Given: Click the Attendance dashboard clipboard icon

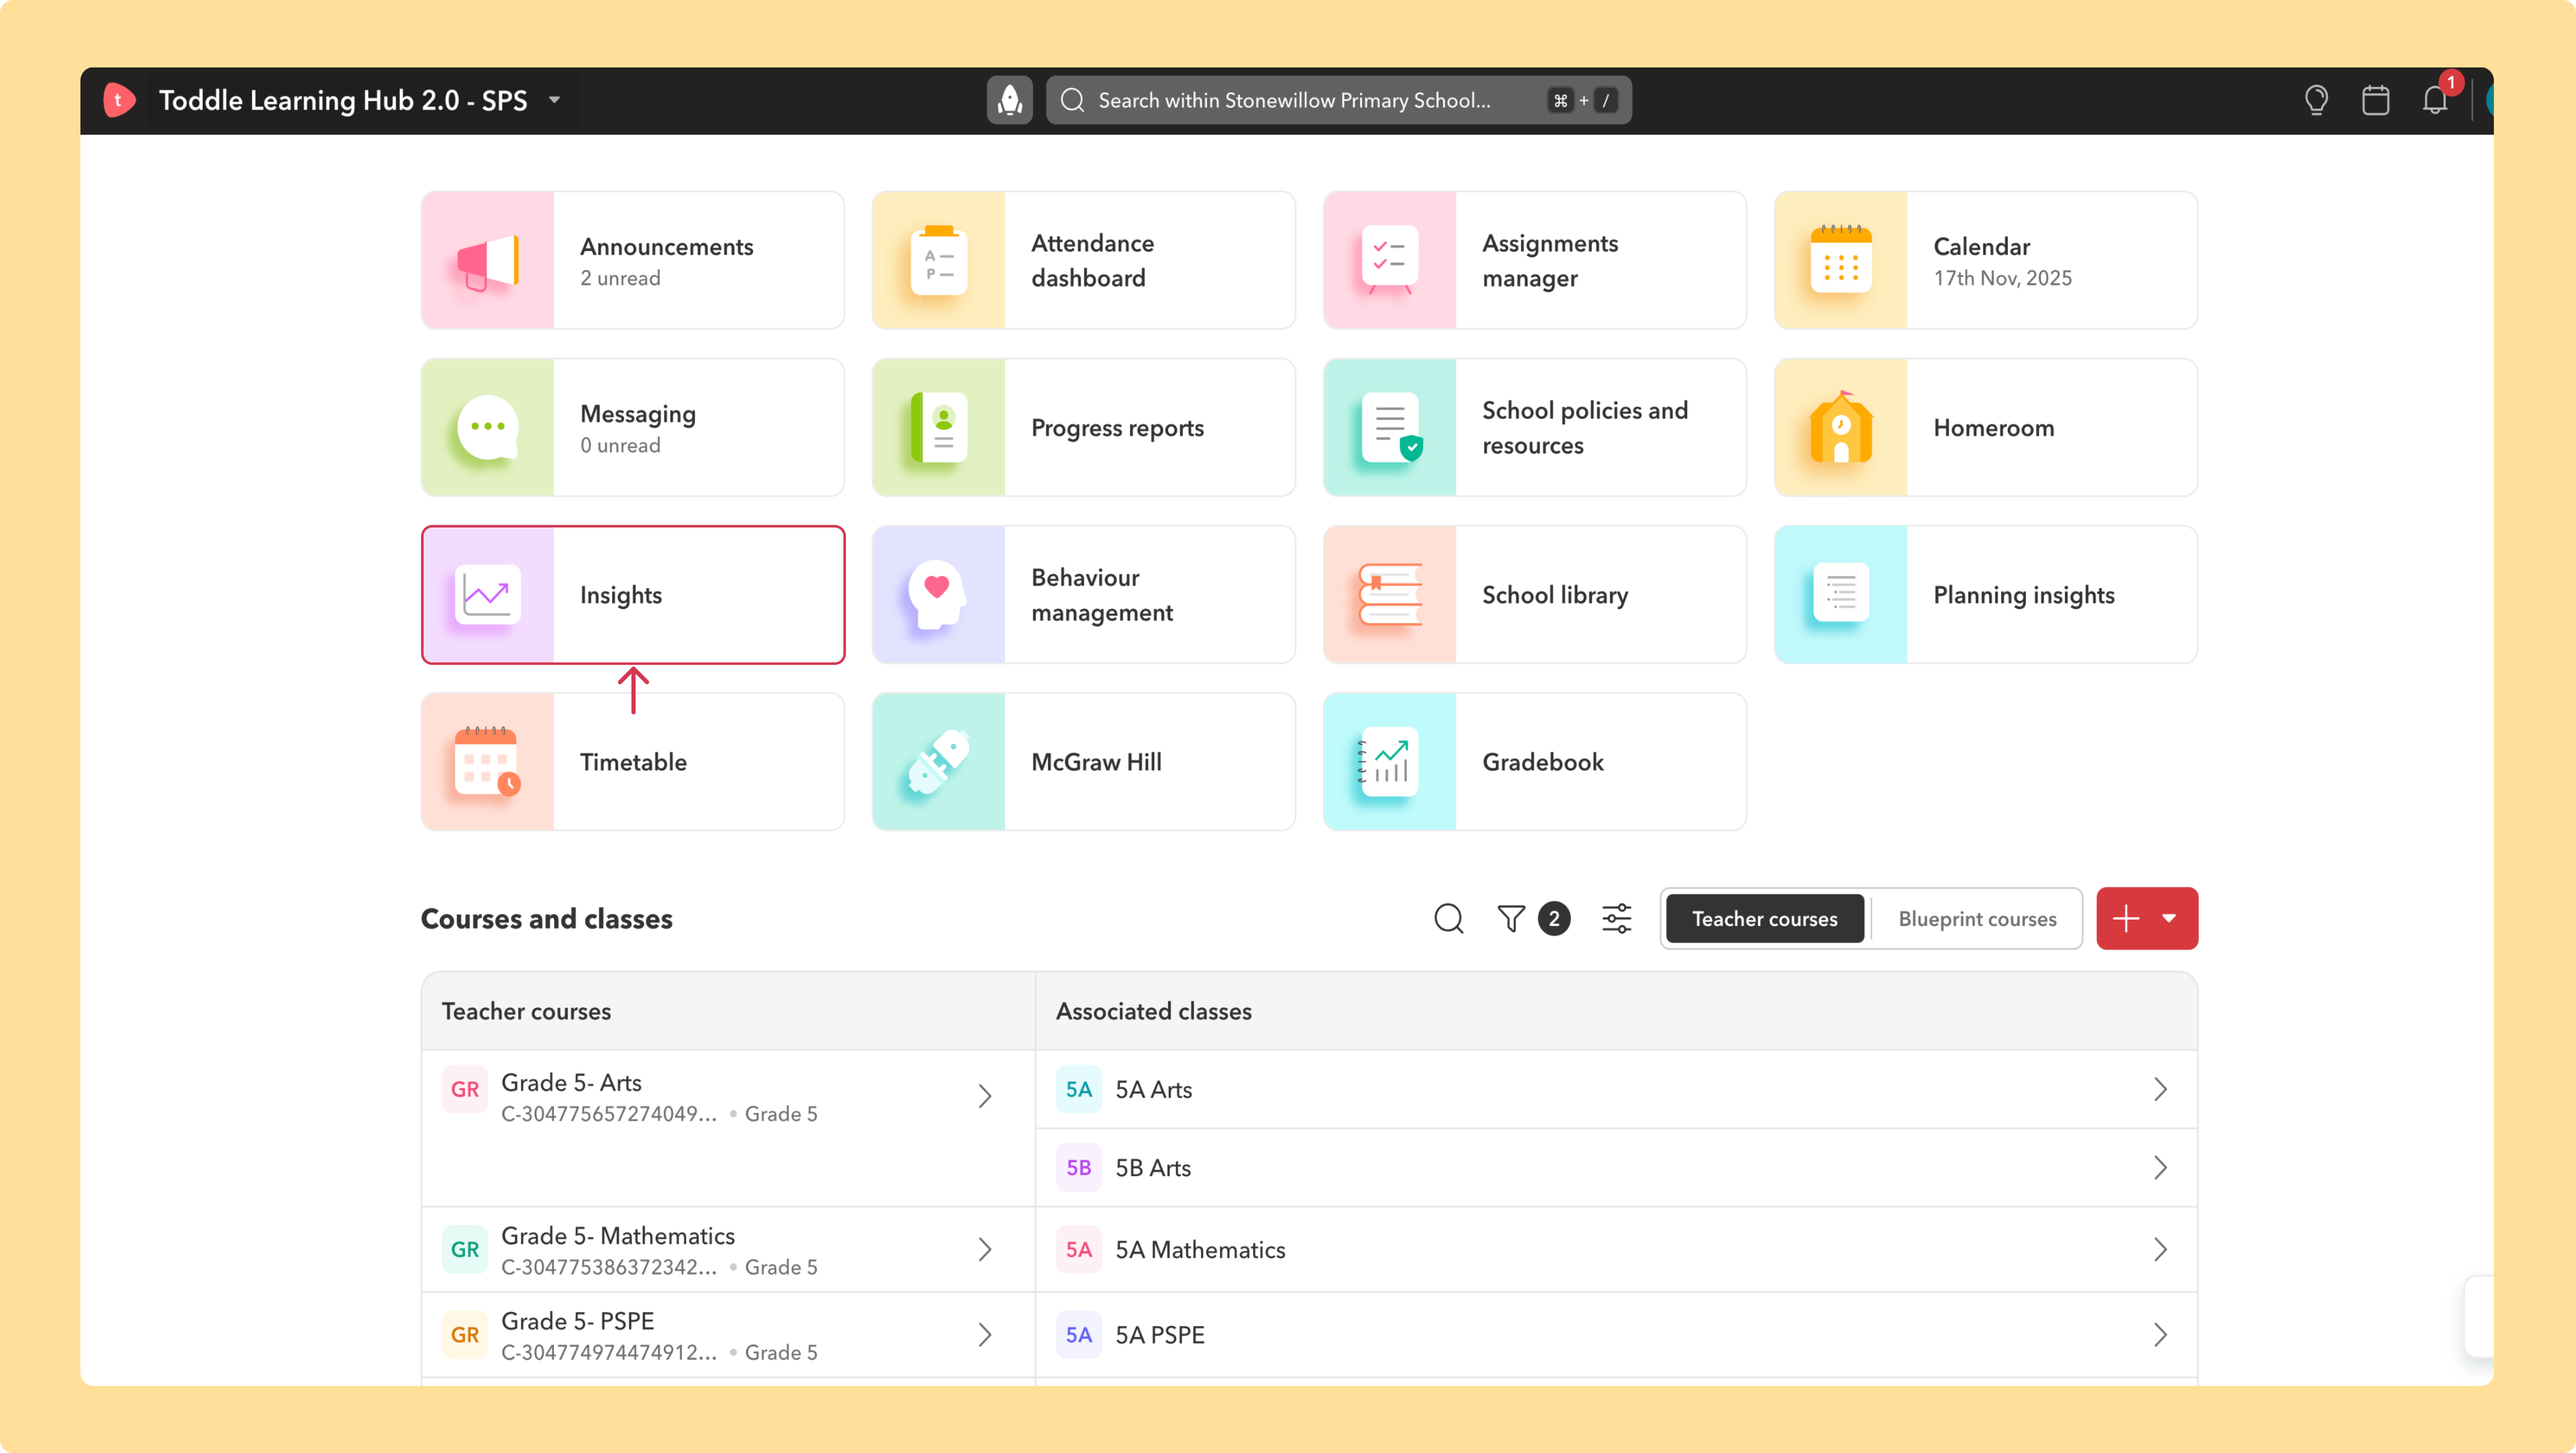Looking at the screenshot, I should 939,261.
